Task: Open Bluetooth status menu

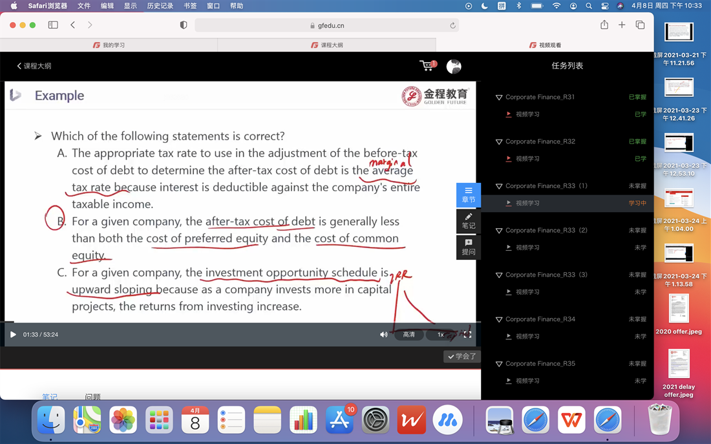Action: (519, 6)
